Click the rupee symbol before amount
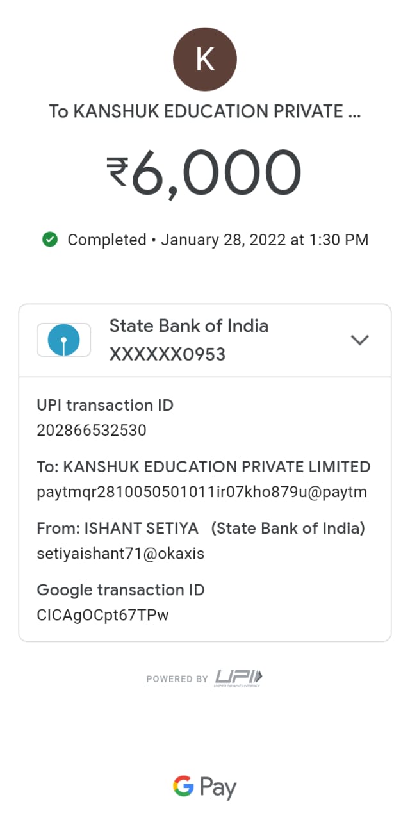Viewport: 410px width, 820px height. (x=118, y=172)
